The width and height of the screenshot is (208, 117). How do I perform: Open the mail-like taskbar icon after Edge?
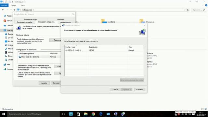[x=108, y=114]
